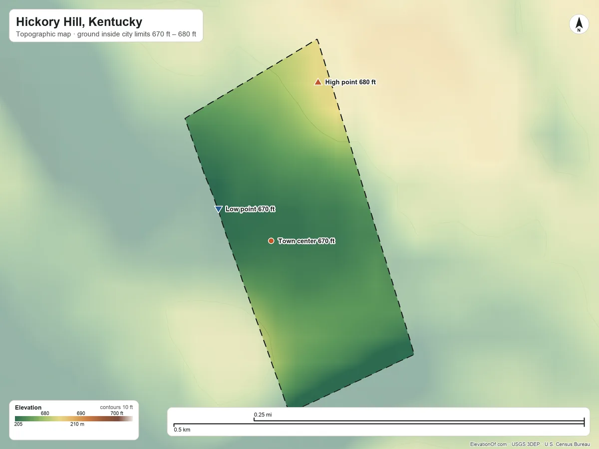Click the elevation color gradient bar
Screen dimensions: 599x449
click(74, 419)
